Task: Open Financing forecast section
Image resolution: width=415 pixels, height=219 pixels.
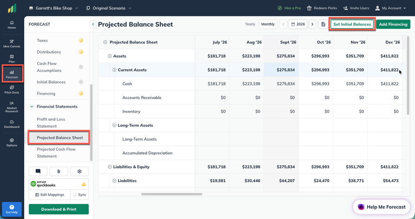Action: 46,93
